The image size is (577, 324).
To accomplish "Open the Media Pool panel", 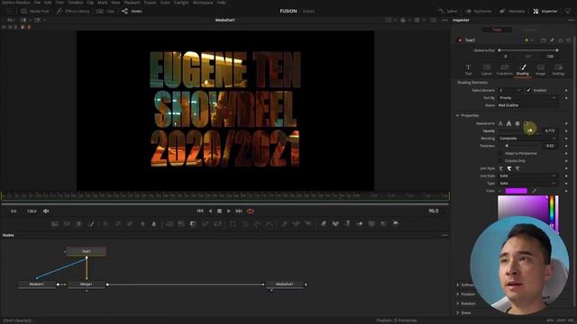I will (x=35, y=11).
